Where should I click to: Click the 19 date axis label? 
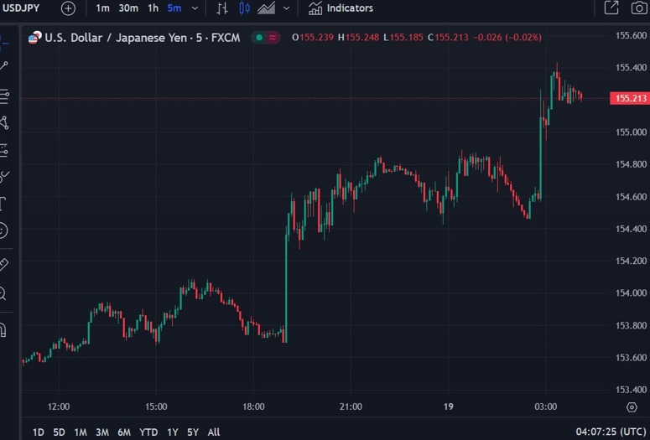pyautogui.click(x=448, y=406)
